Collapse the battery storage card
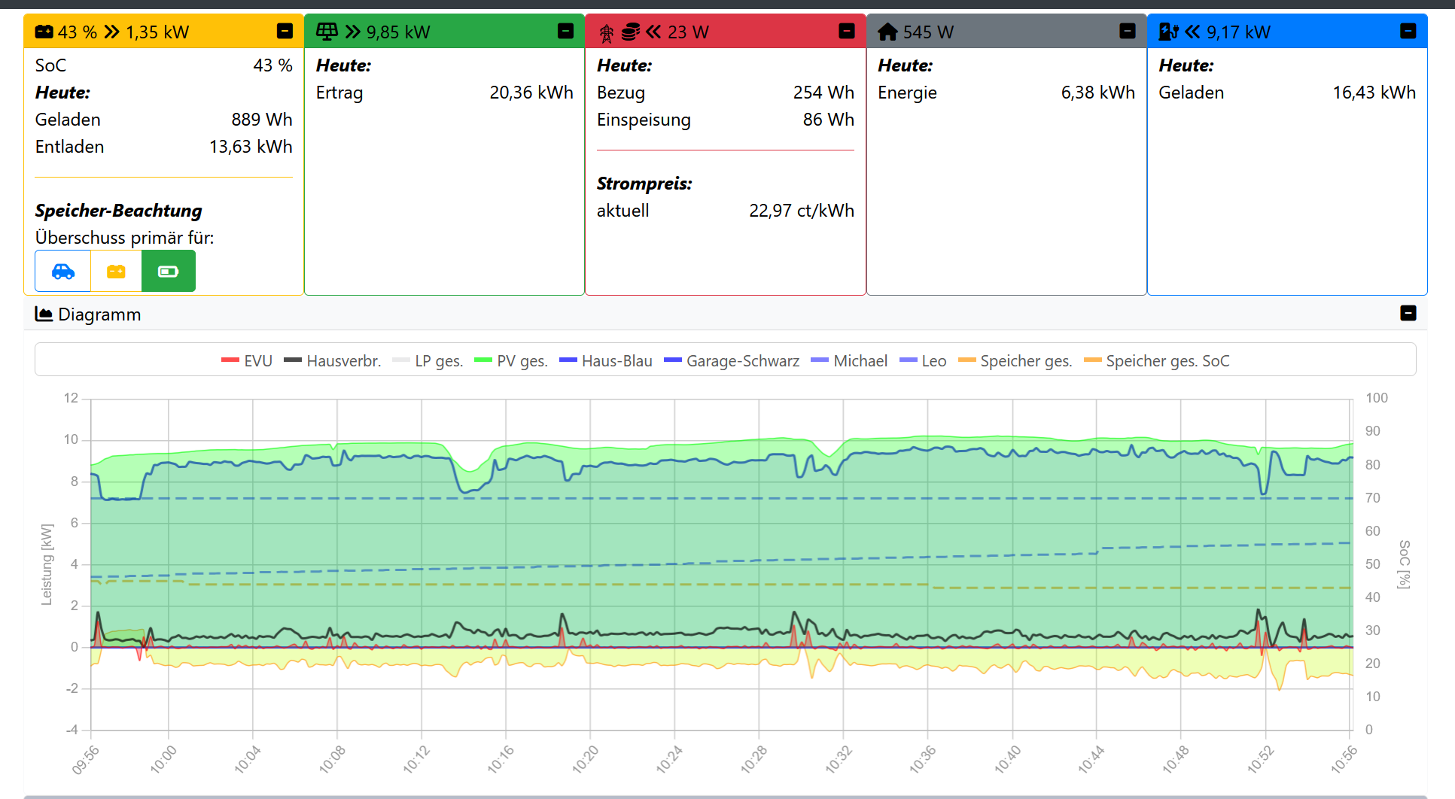This screenshot has width=1455, height=799. (285, 31)
